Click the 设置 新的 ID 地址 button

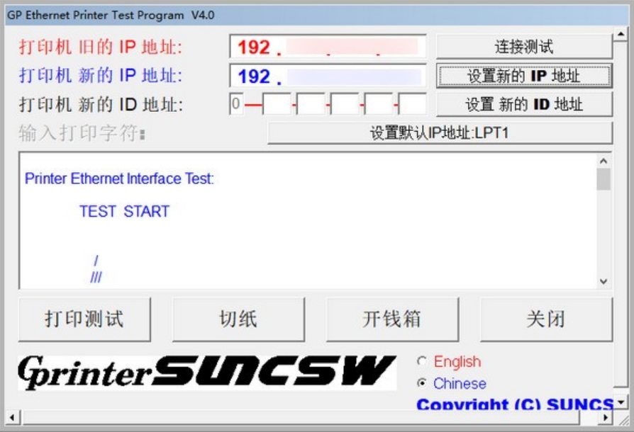click(x=523, y=104)
